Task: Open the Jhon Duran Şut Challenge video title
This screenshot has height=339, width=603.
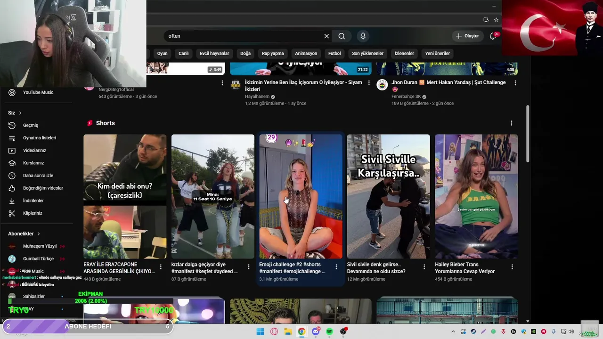Action: [x=448, y=86]
